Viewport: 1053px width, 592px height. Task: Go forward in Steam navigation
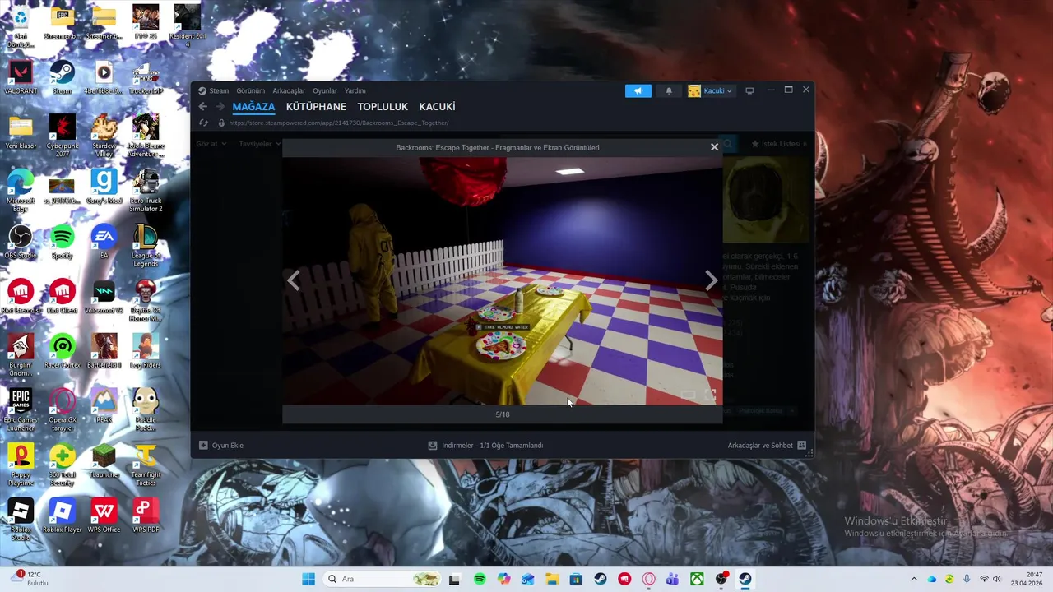point(220,107)
